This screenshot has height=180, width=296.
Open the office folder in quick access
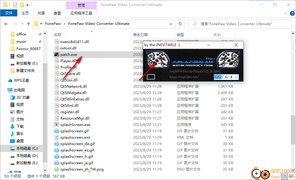[21, 34]
